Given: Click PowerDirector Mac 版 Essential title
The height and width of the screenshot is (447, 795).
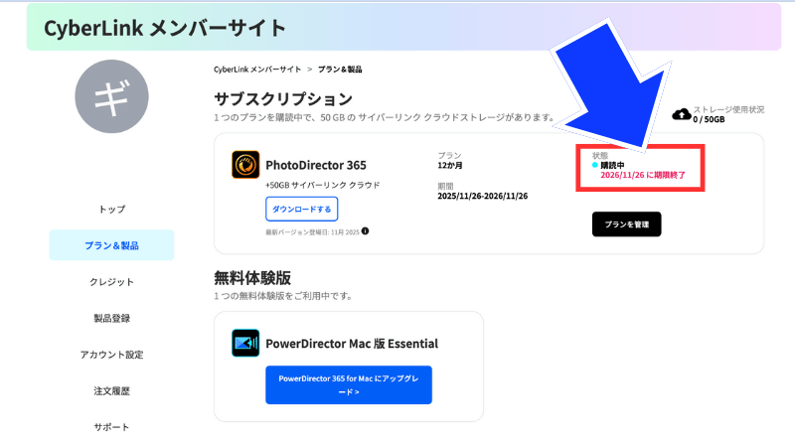Looking at the screenshot, I should pyautogui.click(x=352, y=344).
